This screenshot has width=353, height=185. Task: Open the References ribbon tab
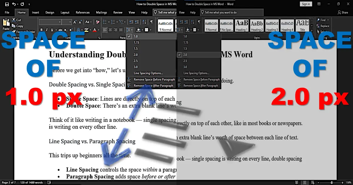tap(82, 12)
